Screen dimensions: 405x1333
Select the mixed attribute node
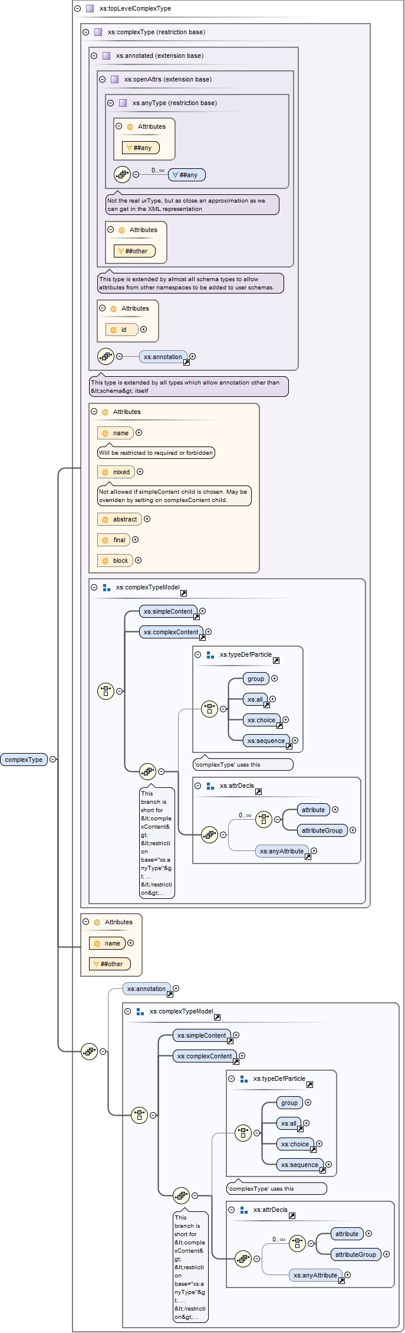[x=116, y=472]
